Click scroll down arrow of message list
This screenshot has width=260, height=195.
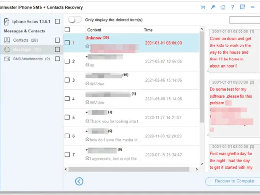point(202,164)
